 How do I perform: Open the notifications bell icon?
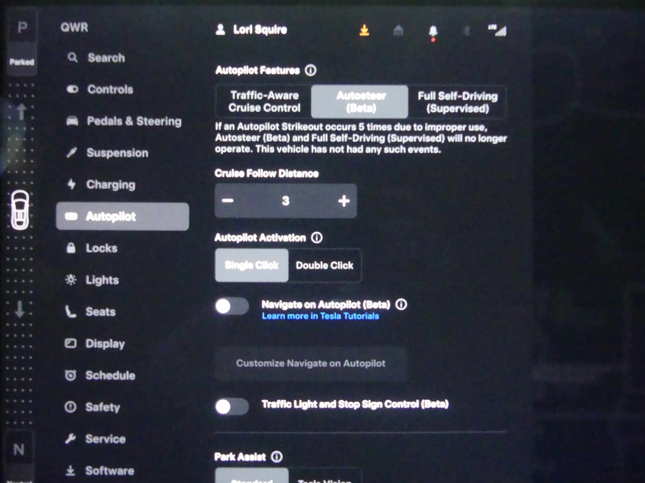pos(433,31)
